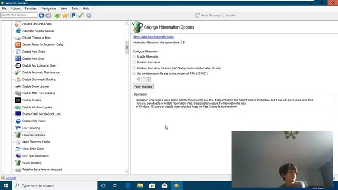Open Microsoft Edge from the taskbar
338x190 pixels.
128,185
